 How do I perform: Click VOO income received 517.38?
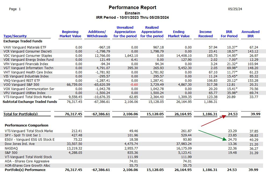212,84
